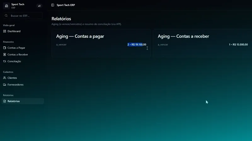
Task: Click the Dashboard grid icon
Action: pos(4,31)
